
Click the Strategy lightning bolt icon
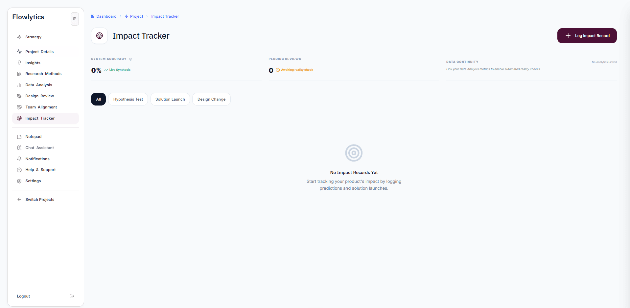(x=19, y=37)
